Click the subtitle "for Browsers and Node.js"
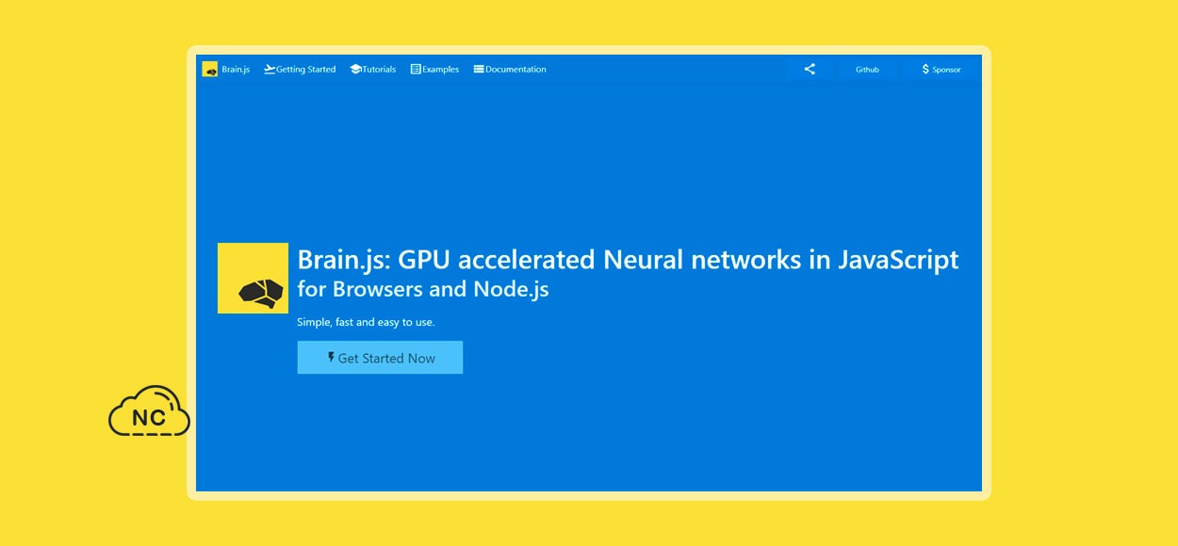This screenshot has width=1178, height=546. [x=423, y=289]
